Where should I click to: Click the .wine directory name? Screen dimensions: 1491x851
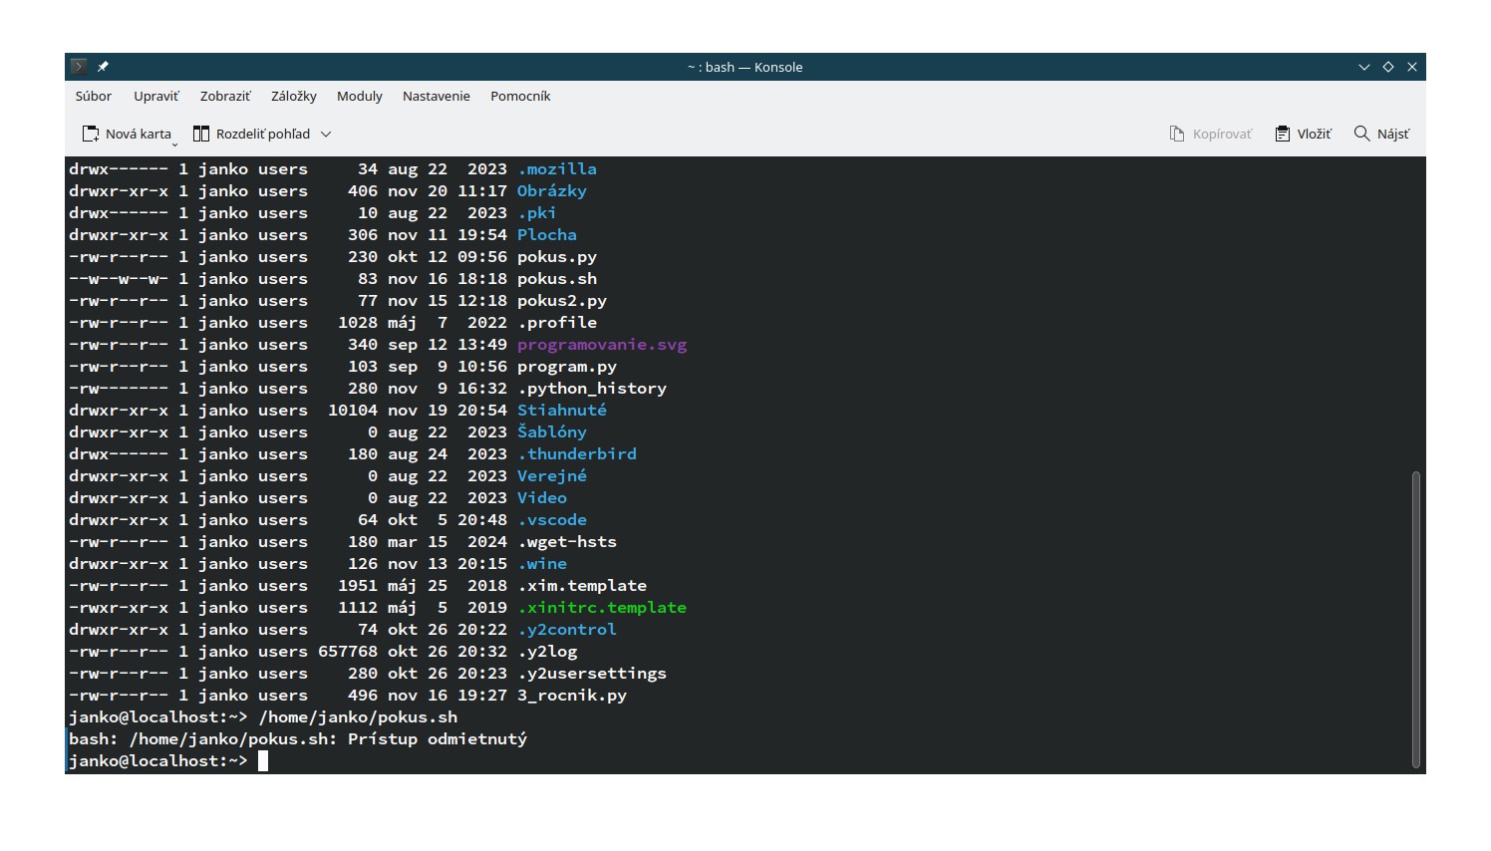point(542,564)
